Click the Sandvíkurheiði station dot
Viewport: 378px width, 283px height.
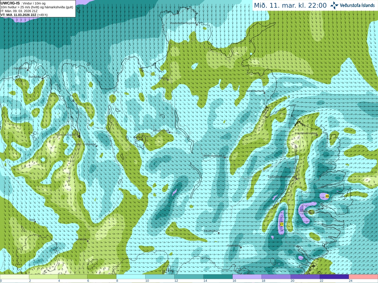point(265,93)
